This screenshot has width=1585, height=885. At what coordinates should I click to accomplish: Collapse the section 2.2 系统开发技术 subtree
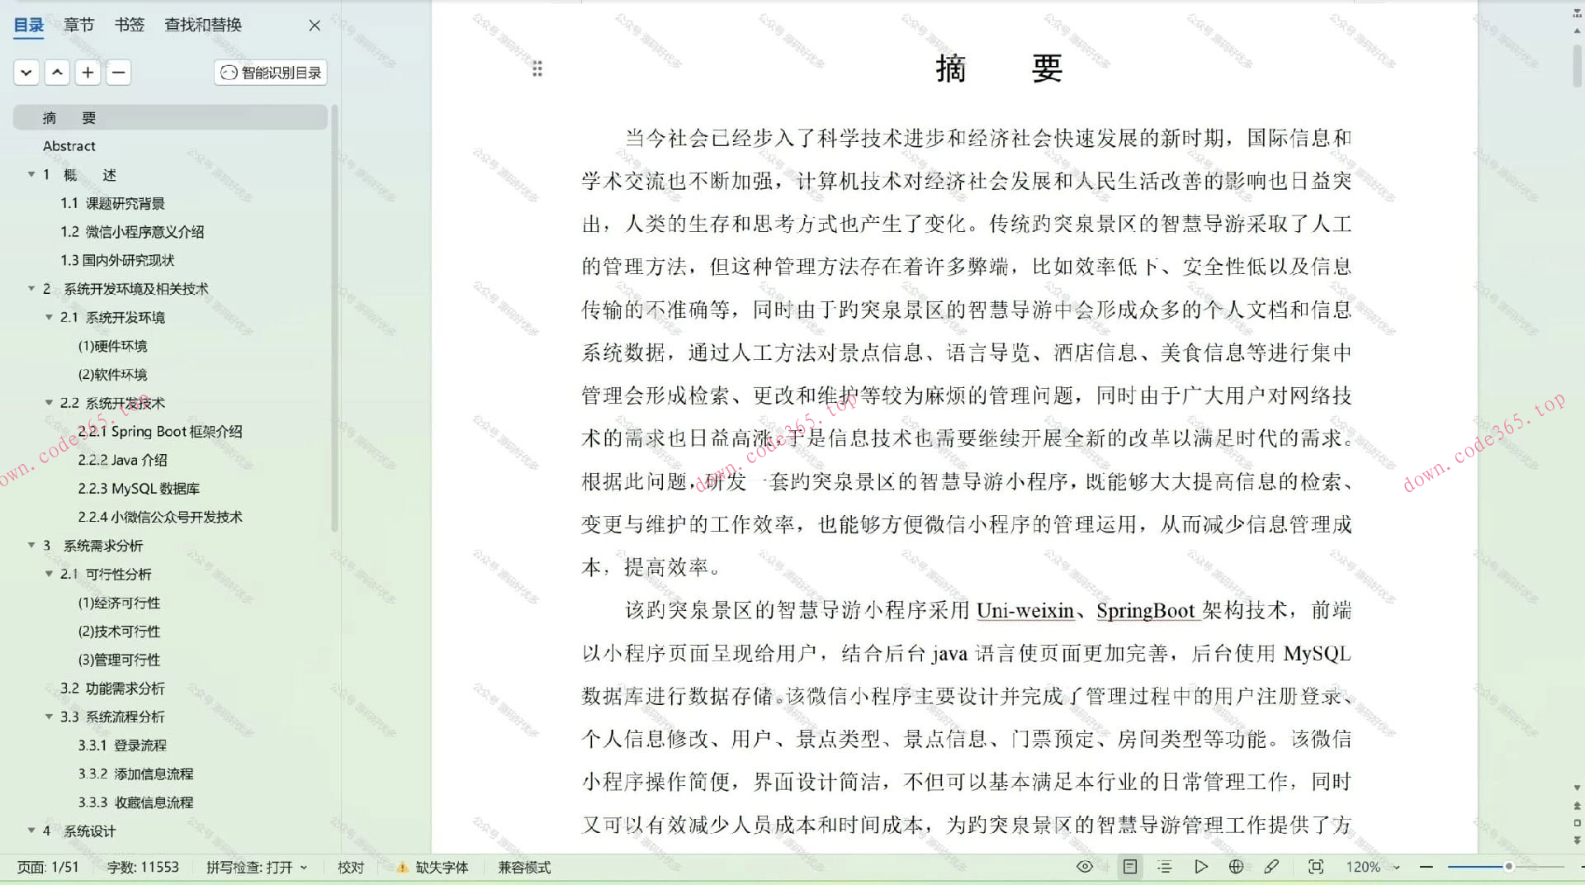[x=50, y=403]
